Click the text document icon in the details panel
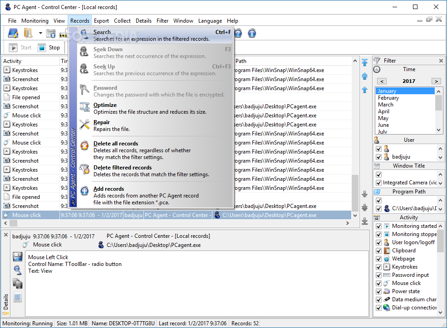Viewport: 447px width, 328px height. coord(18,297)
